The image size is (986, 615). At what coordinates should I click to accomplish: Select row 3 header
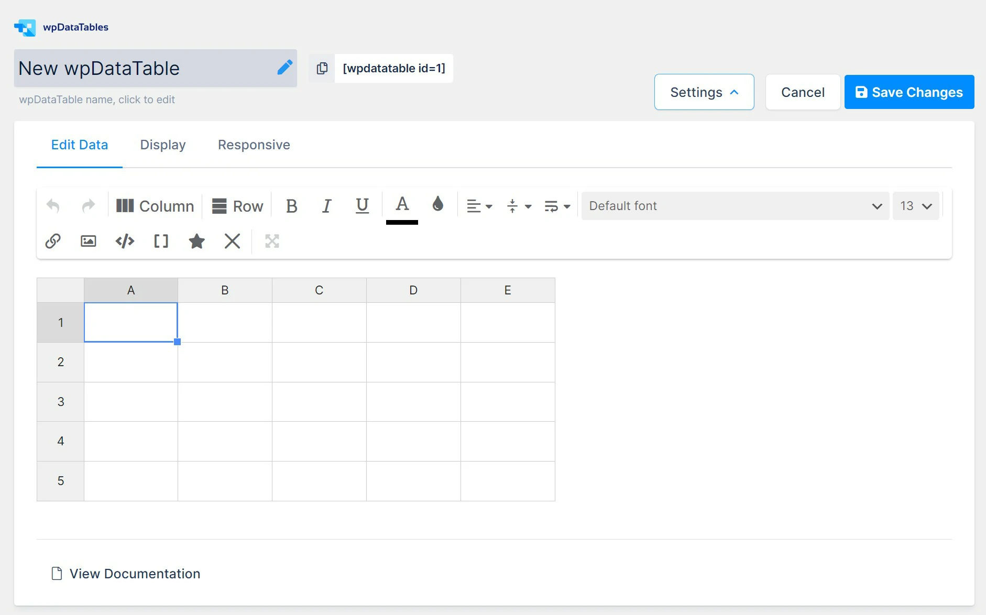pos(61,402)
